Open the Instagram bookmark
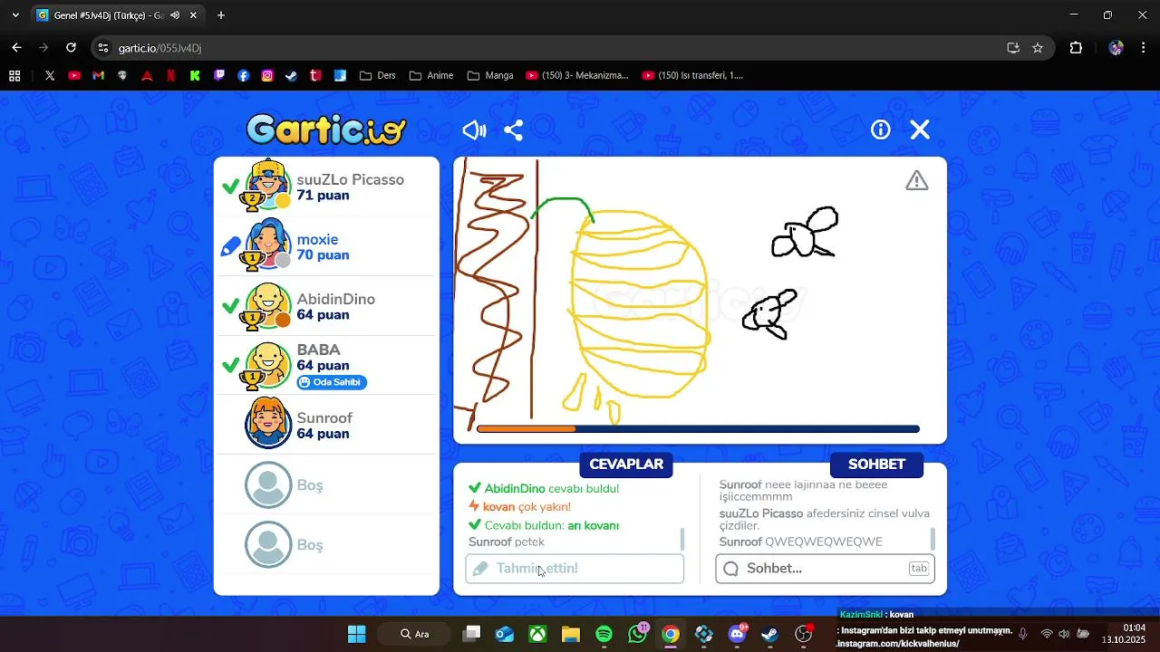1160x652 pixels. (x=267, y=76)
